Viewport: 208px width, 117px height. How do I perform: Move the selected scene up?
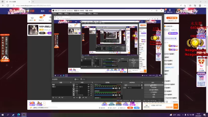[60, 97]
